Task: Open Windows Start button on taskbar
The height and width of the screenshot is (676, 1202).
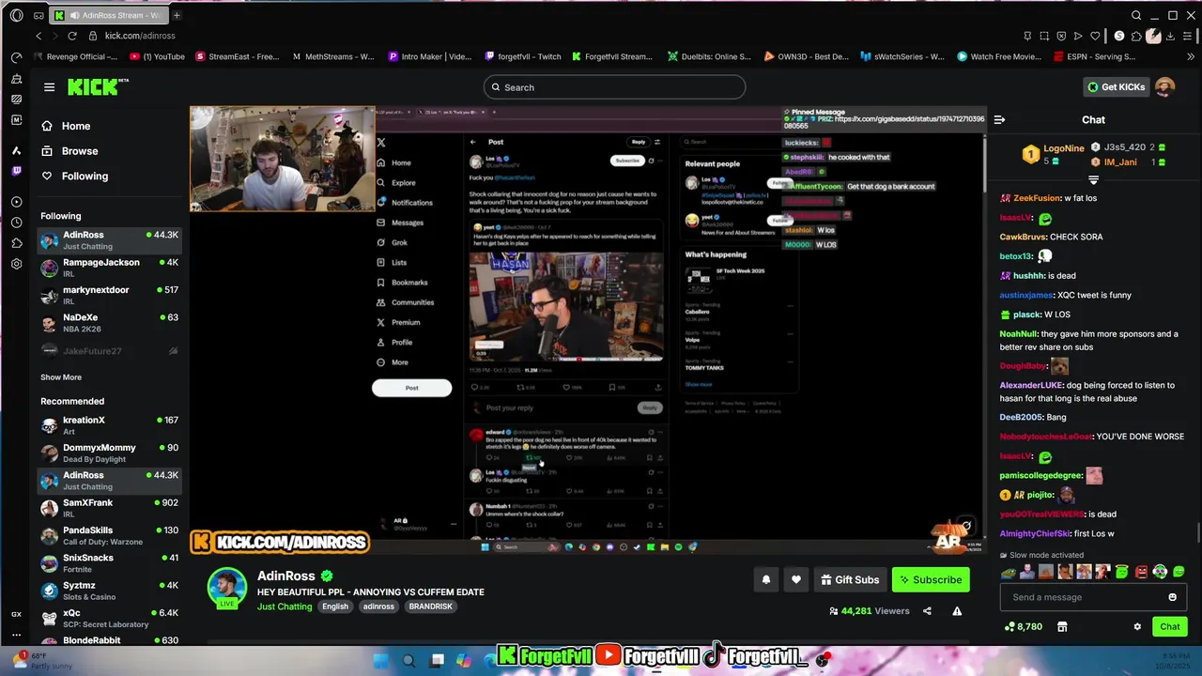Action: (381, 660)
